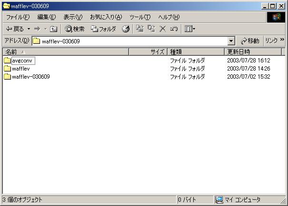Open the 編集(E) menu

tap(47, 17)
